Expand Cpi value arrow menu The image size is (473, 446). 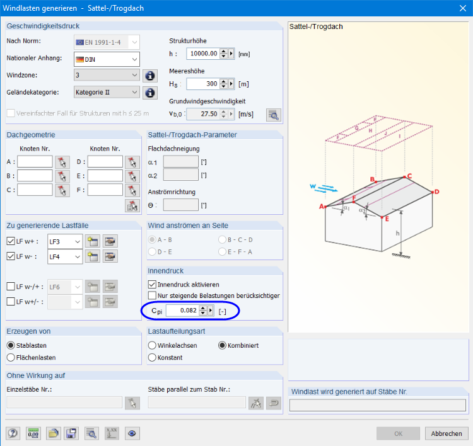[x=211, y=311]
